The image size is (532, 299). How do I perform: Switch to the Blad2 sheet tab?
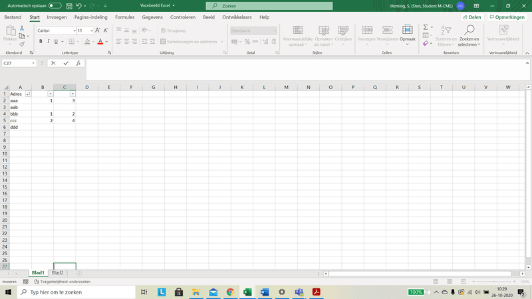coord(57,273)
